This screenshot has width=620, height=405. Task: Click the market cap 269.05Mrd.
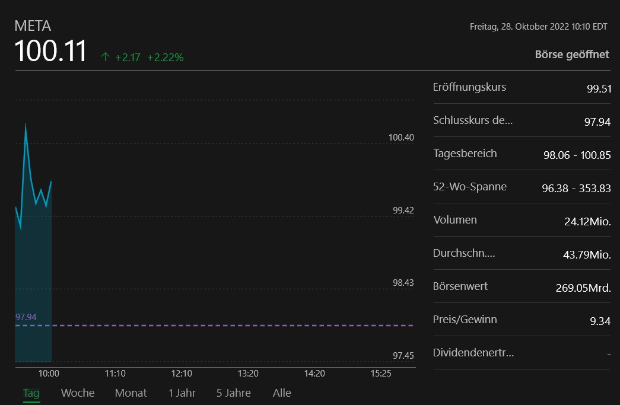pos(583,288)
